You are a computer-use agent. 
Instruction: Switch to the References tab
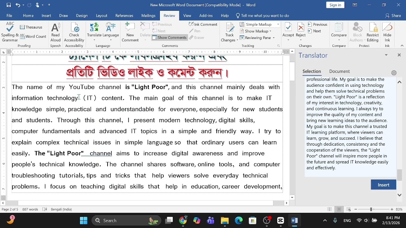click(x=124, y=16)
